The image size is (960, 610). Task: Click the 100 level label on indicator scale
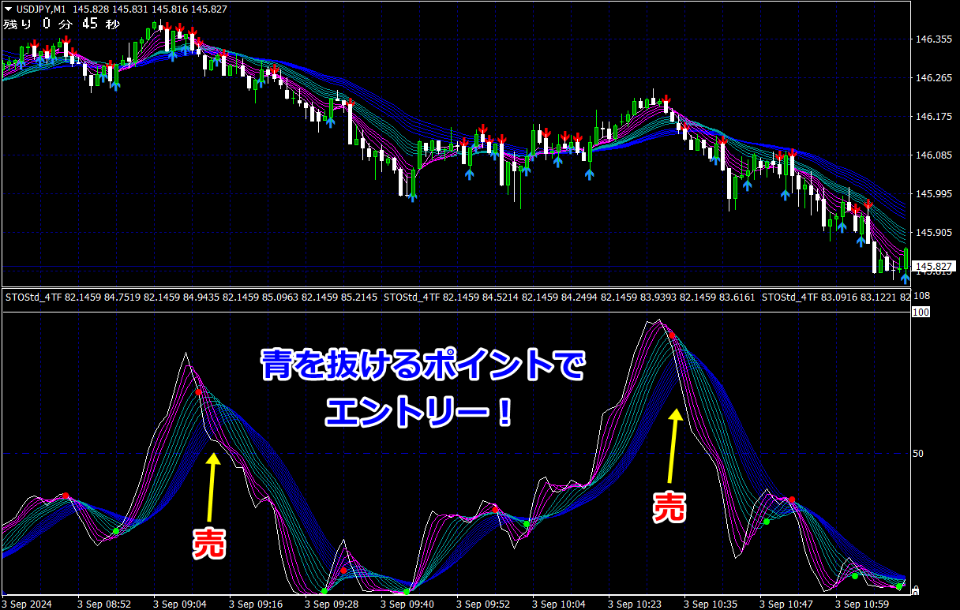click(919, 312)
